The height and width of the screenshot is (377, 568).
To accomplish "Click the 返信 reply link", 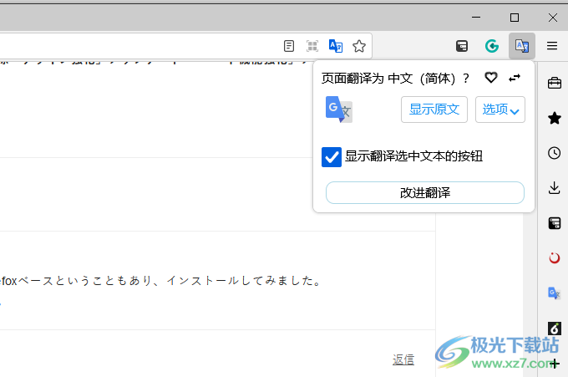I will [403, 359].
